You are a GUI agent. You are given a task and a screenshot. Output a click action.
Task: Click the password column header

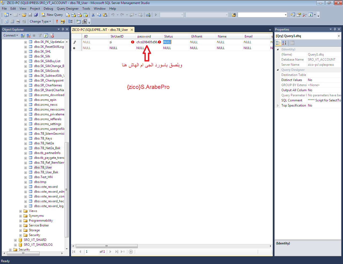tap(149, 36)
